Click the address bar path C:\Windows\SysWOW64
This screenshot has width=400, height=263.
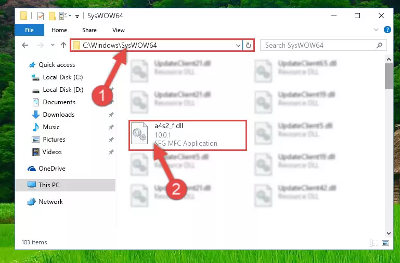(120, 45)
